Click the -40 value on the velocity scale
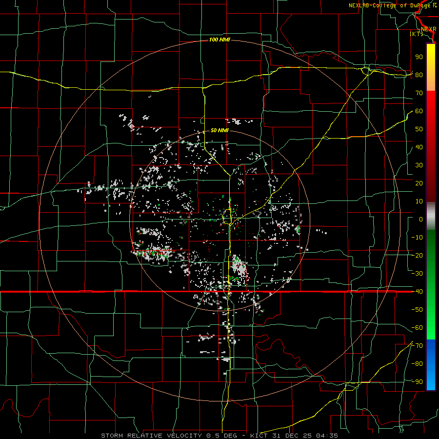Screen dimensions: 439x439 coord(417,292)
